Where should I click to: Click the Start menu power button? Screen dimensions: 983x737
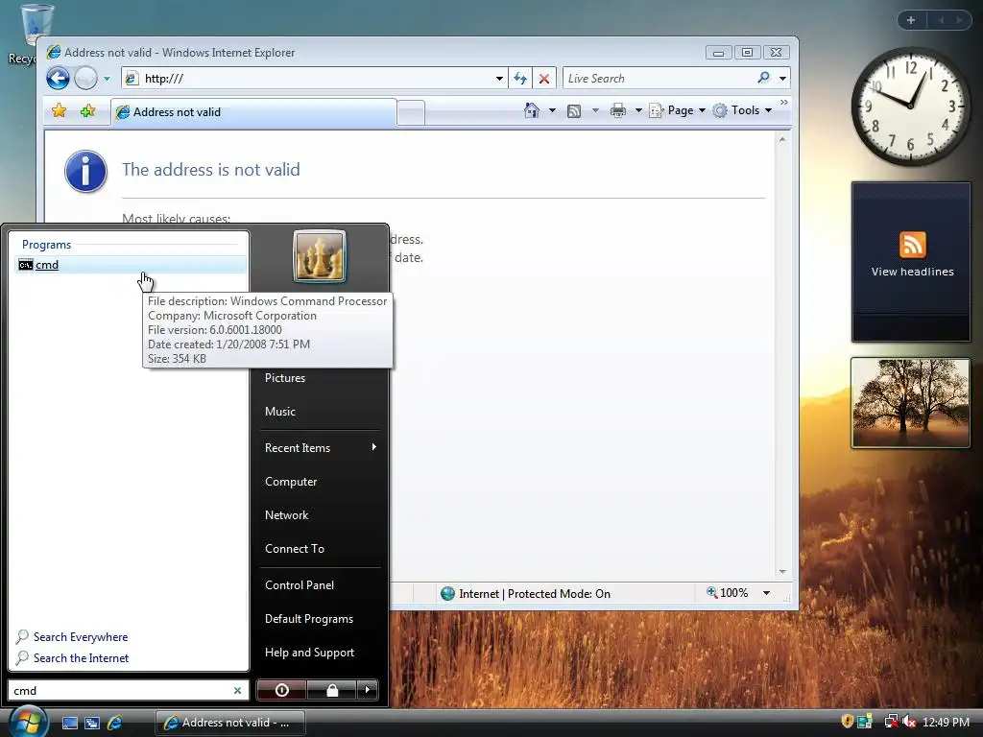click(281, 690)
